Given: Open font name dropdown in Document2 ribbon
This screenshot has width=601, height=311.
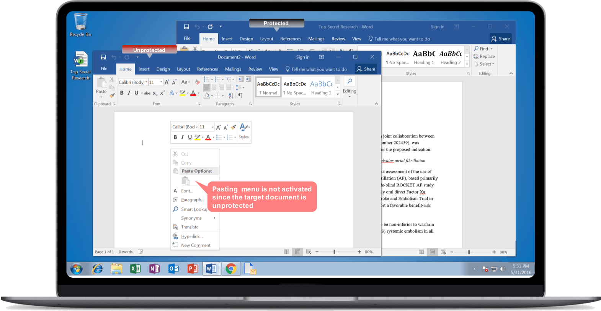Looking at the screenshot, I should [146, 82].
